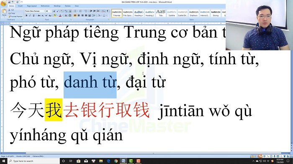Open the Change Case dropdown

[x=50, y=15]
